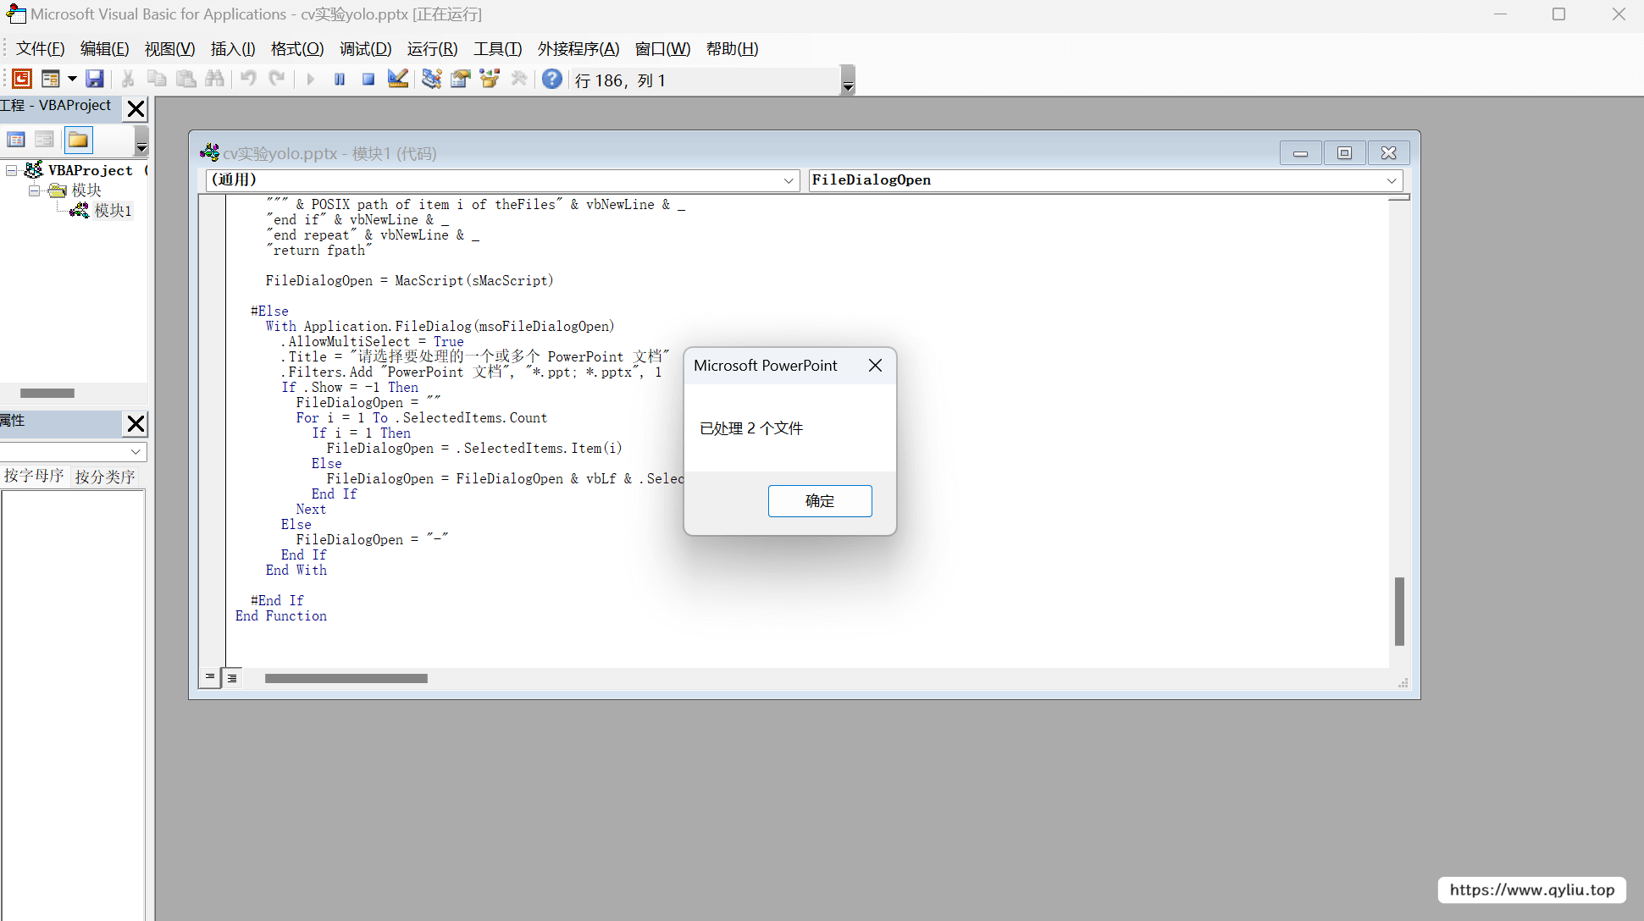This screenshot has height=921, width=1644.
Task: Open the 文件(F) menu
Action: (41, 49)
